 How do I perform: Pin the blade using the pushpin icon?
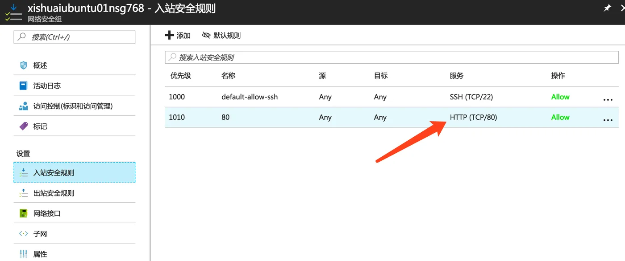click(607, 8)
